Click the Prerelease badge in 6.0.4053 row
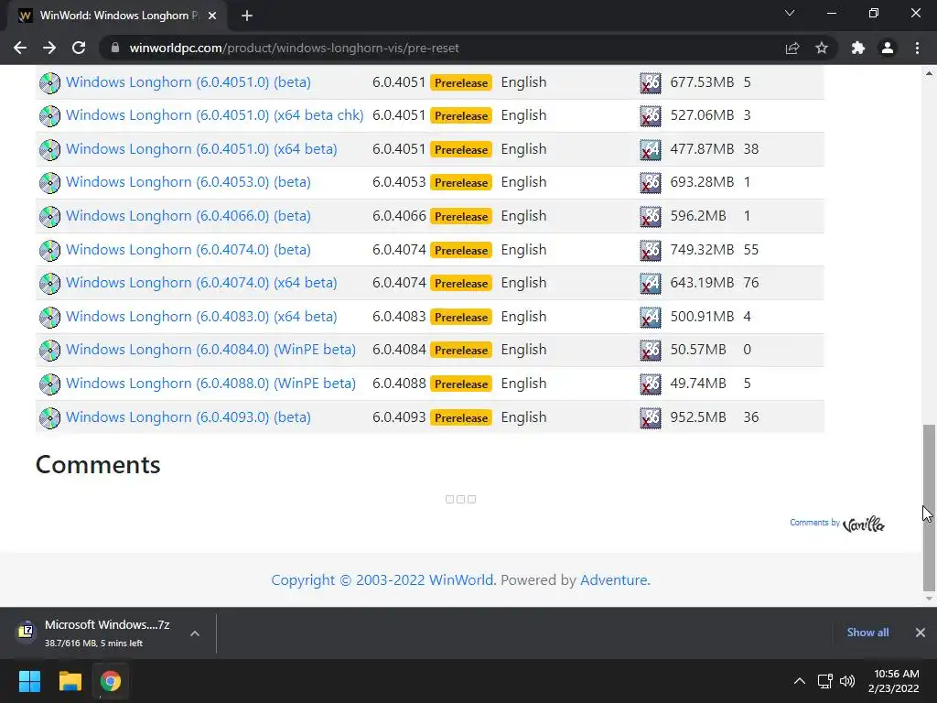The height and width of the screenshot is (703, 937). [x=461, y=183]
